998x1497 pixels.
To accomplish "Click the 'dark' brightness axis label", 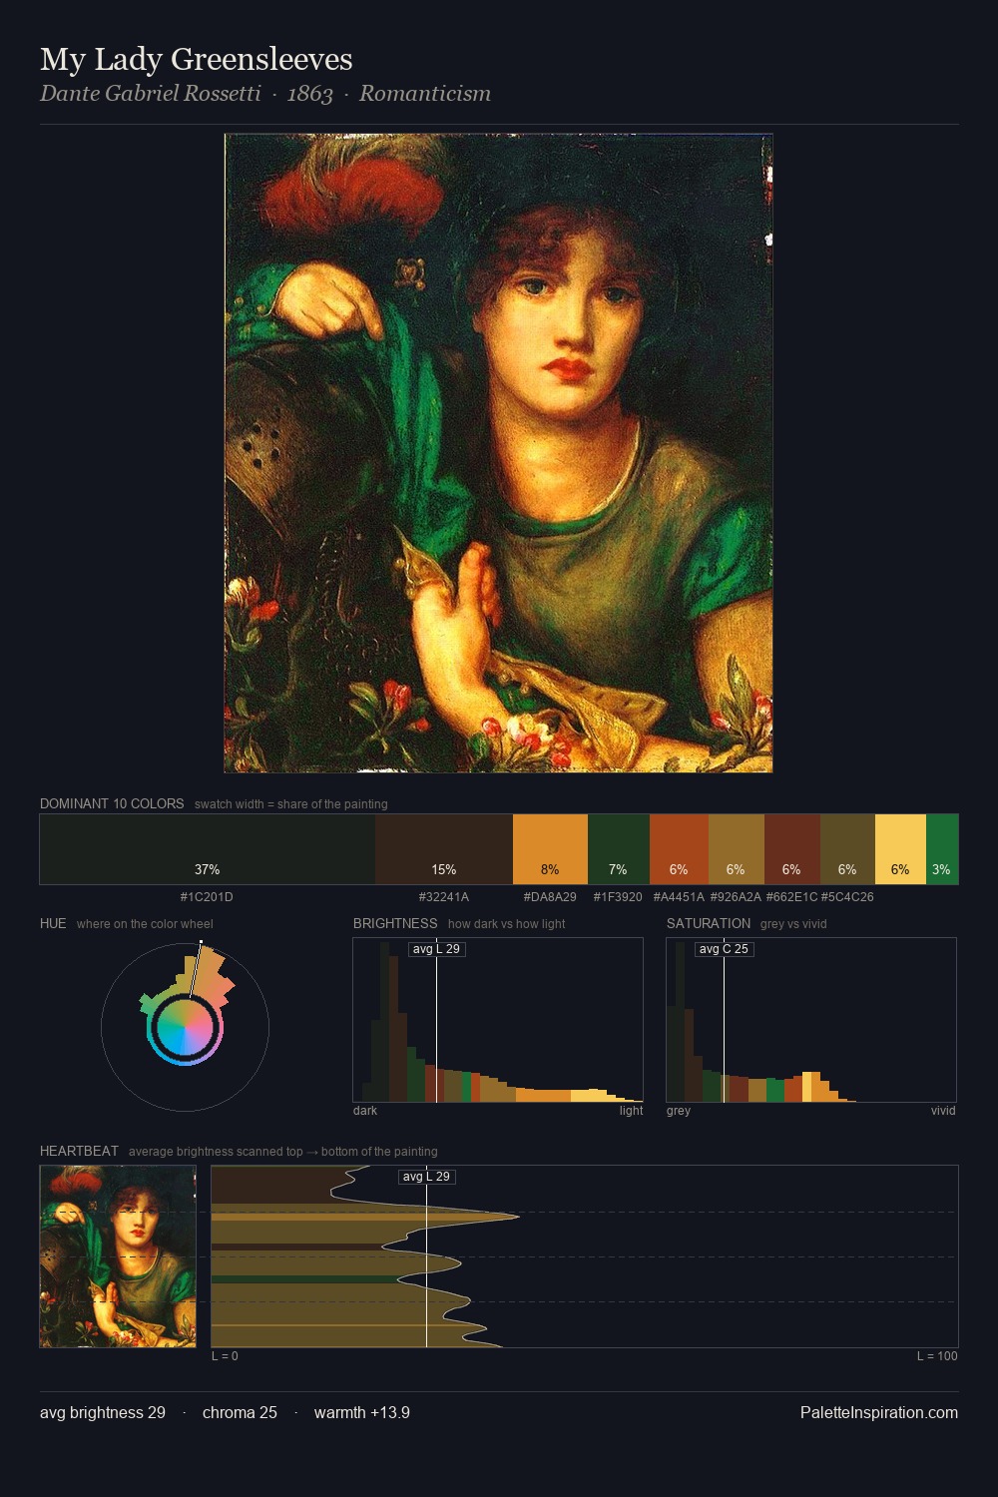I will pos(365,1111).
